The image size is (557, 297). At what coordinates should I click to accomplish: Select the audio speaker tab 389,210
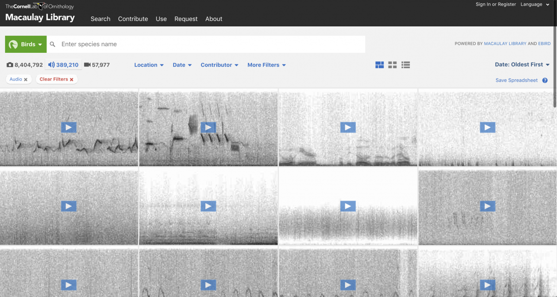pyautogui.click(x=63, y=65)
